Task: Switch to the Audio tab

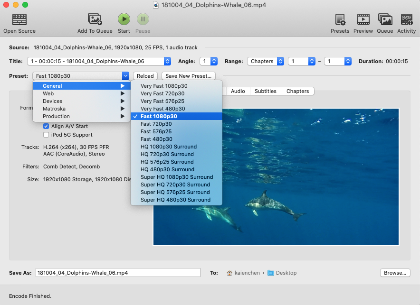Action: [x=238, y=91]
